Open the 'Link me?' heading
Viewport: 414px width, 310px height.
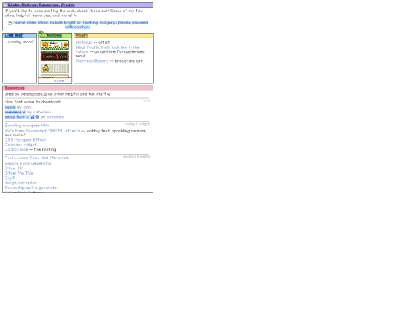(x=14, y=35)
